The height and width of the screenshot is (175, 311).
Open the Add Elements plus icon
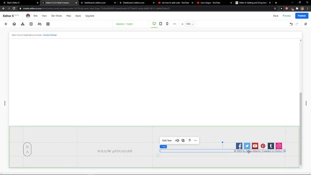[x=6, y=24]
